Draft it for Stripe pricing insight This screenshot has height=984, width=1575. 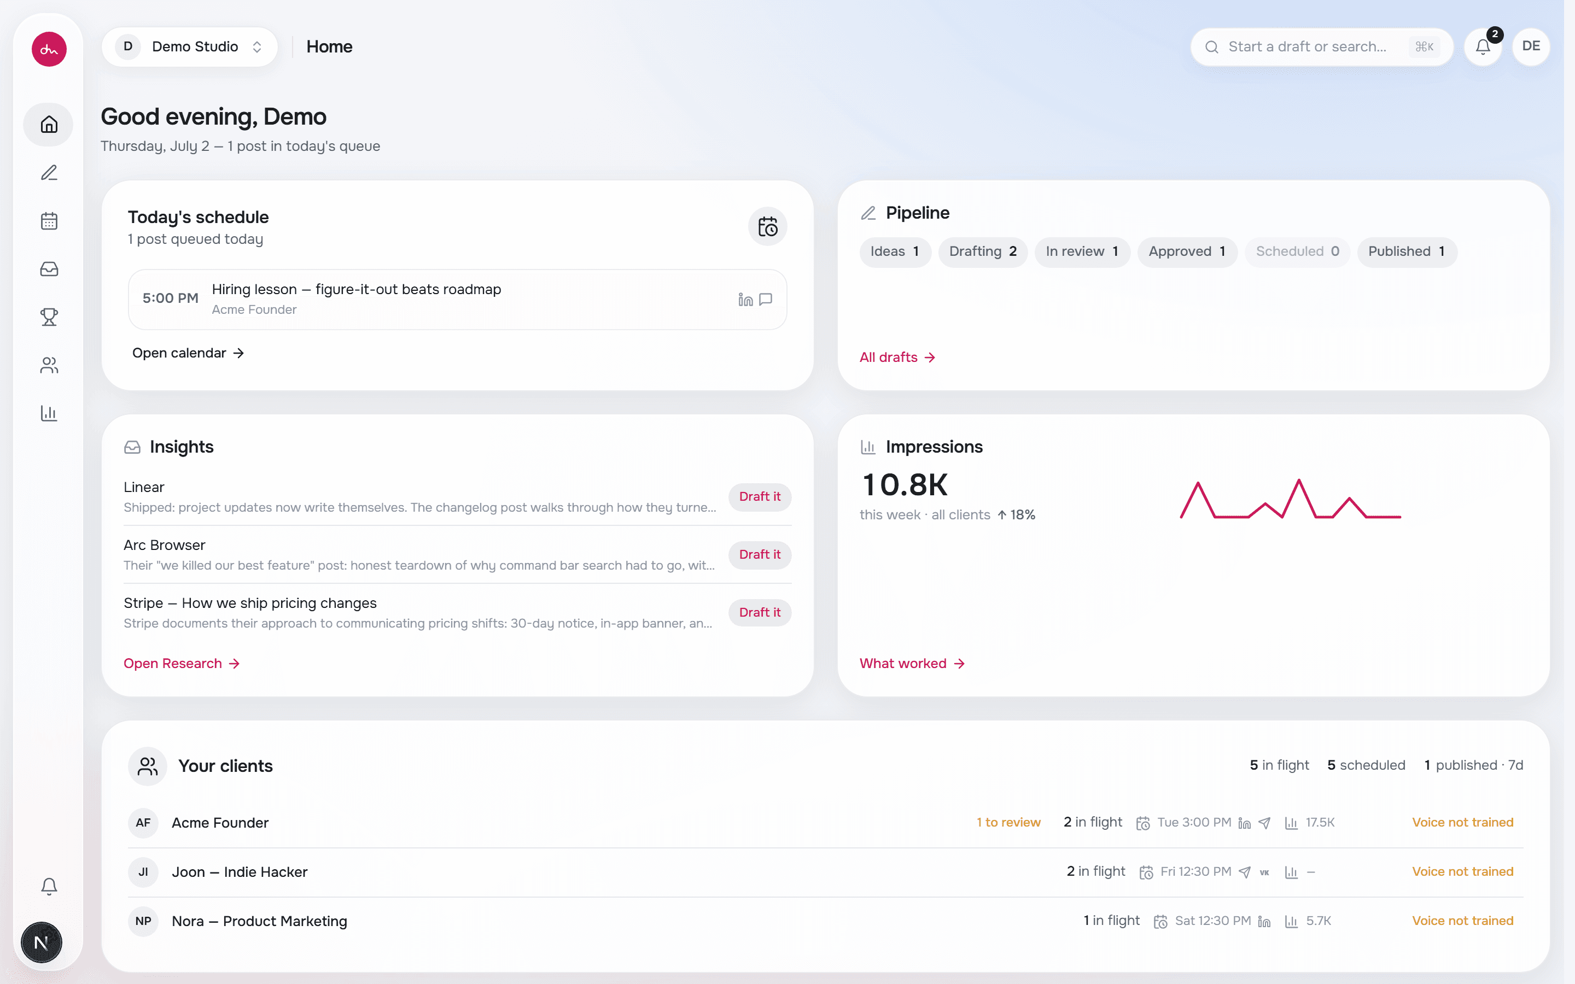click(760, 612)
